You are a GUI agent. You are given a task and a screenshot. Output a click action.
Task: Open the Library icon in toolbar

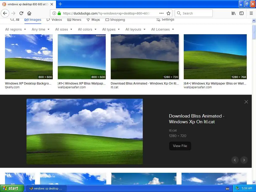point(233,13)
